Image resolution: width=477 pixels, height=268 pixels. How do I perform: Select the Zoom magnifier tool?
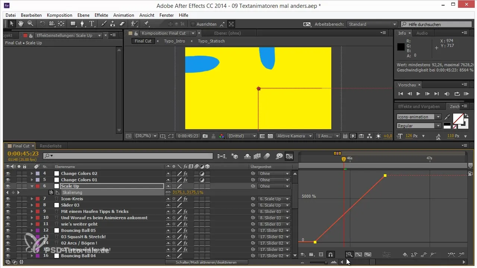click(x=30, y=24)
